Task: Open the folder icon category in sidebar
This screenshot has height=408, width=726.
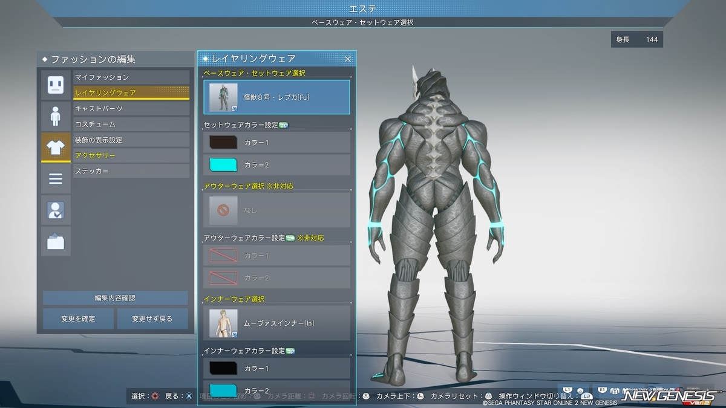Action: pyautogui.click(x=56, y=242)
